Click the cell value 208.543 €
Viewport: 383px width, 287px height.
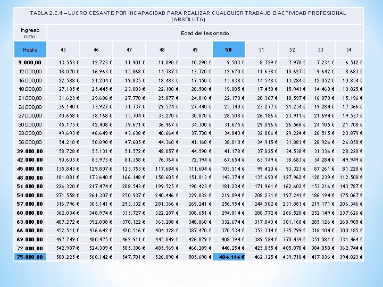point(134,187)
